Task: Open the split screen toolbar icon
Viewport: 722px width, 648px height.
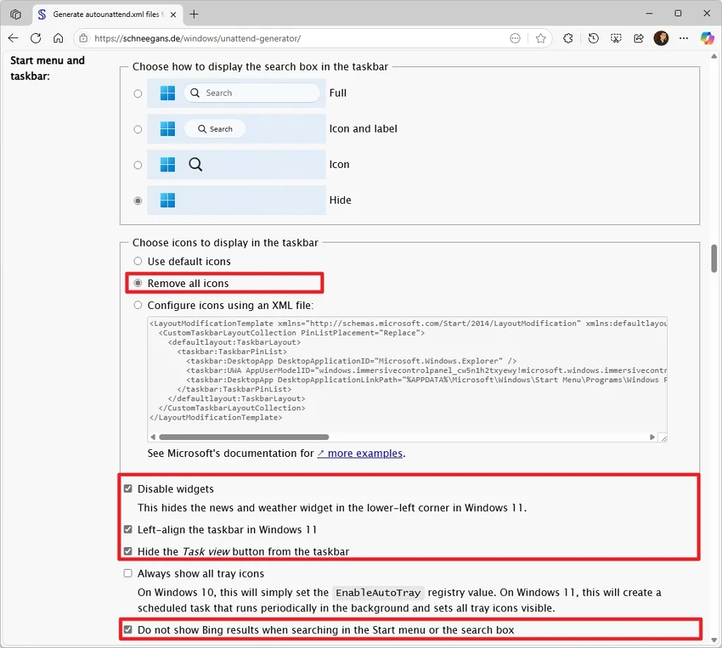Action: coord(616,38)
